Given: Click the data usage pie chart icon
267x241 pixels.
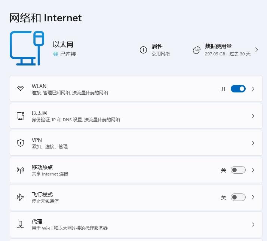Looking at the screenshot, I should click(x=196, y=50).
